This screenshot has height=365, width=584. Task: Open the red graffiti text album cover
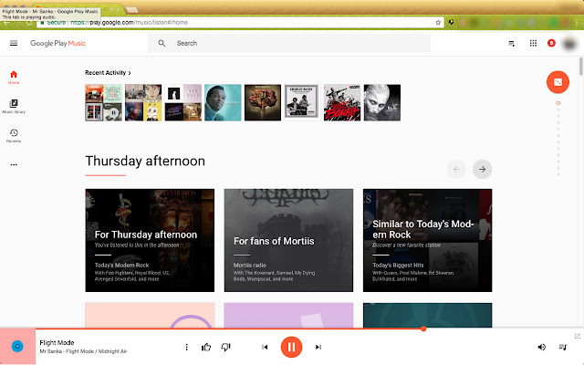342,103
